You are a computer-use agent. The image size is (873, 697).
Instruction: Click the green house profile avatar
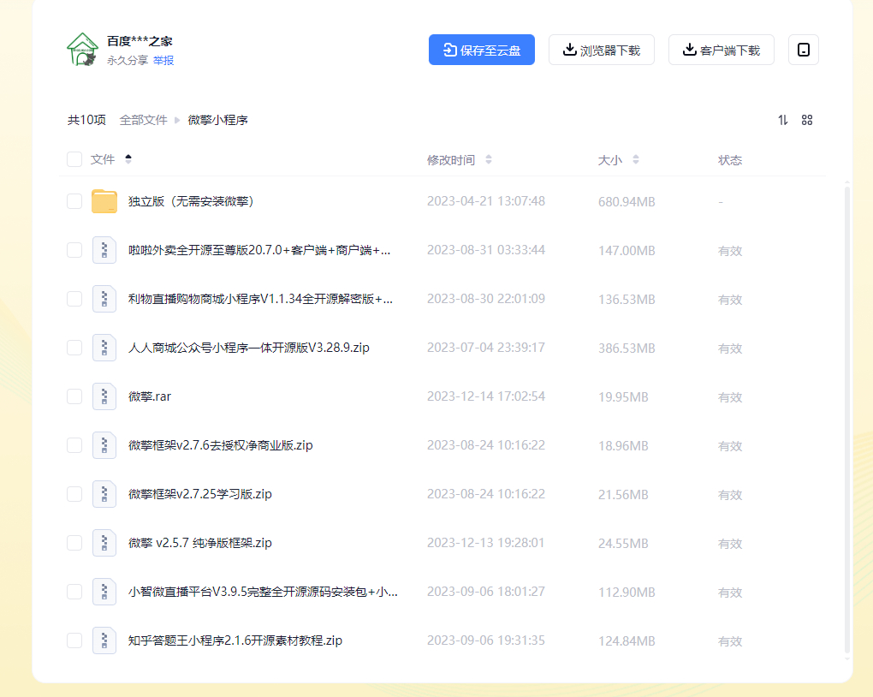[x=82, y=50]
